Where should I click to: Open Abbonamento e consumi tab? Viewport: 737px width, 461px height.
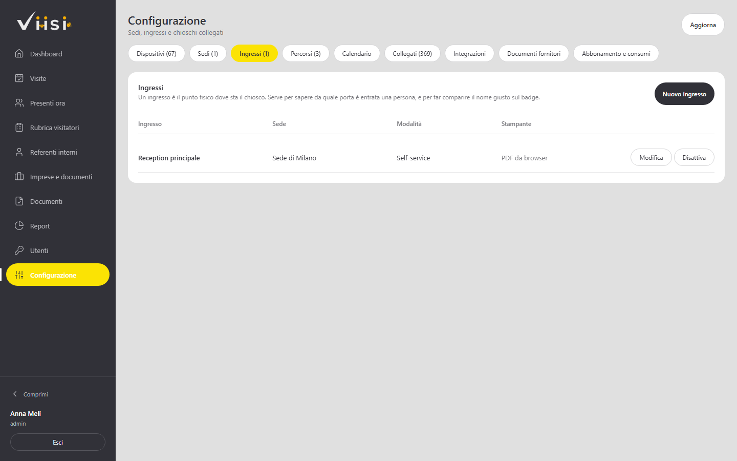(616, 53)
